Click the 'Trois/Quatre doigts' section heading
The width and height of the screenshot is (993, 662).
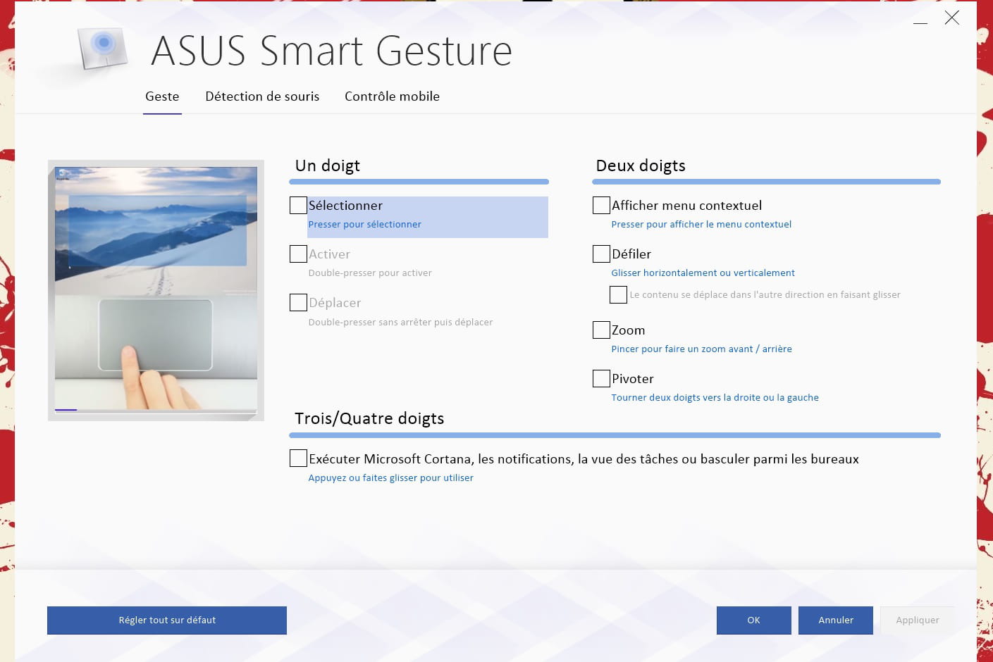coord(369,418)
